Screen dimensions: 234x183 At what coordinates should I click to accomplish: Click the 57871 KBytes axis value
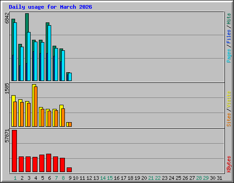coord(7,136)
